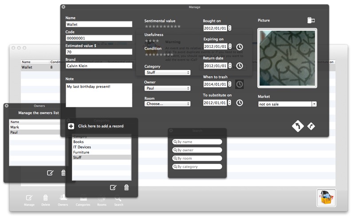Image resolution: width=355 pixels, height=221 pixels.
Task: Open the Market combo box arrow
Action: click(314, 104)
